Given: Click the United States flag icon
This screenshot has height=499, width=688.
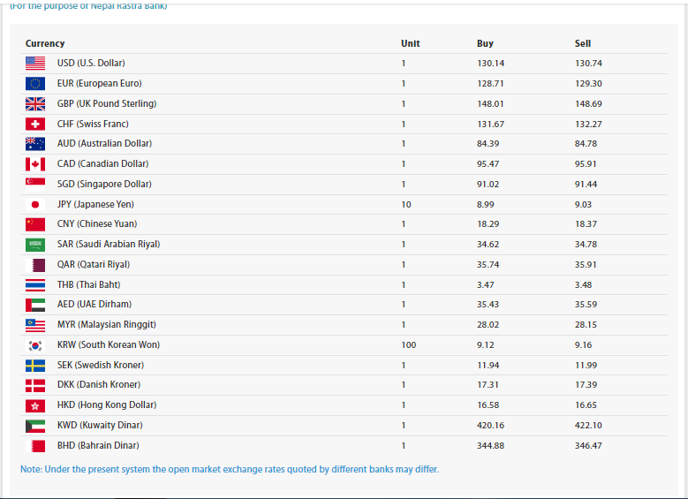Looking at the screenshot, I should click(35, 64).
